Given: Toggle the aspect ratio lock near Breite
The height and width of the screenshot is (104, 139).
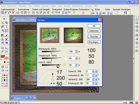Looking at the screenshot, I should tap(92, 10).
